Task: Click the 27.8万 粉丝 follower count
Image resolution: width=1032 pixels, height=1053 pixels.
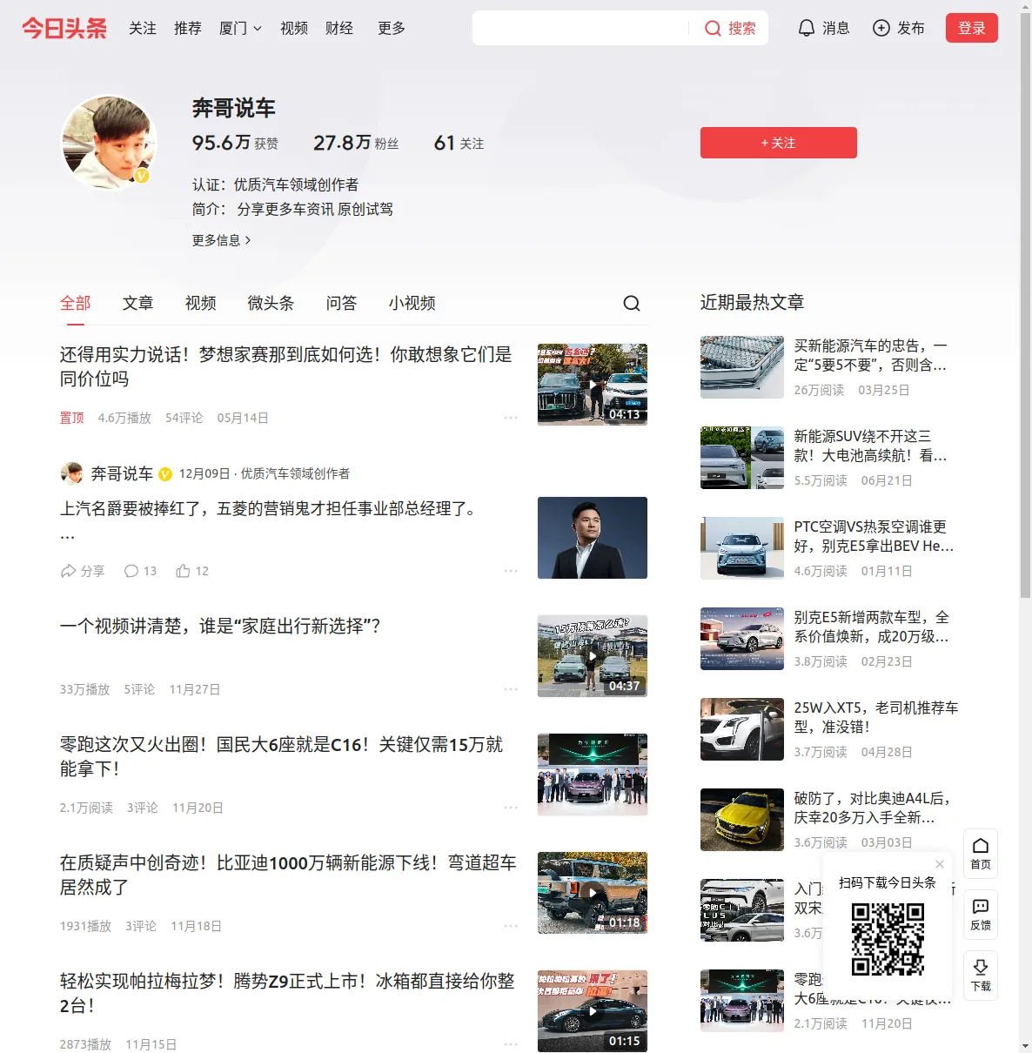Action: [356, 143]
